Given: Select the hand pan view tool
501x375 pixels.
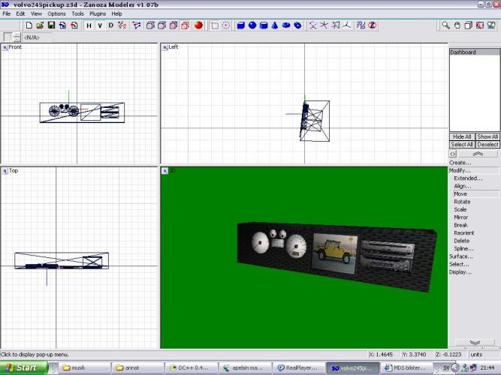Looking at the screenshot, I should point(457,25).
